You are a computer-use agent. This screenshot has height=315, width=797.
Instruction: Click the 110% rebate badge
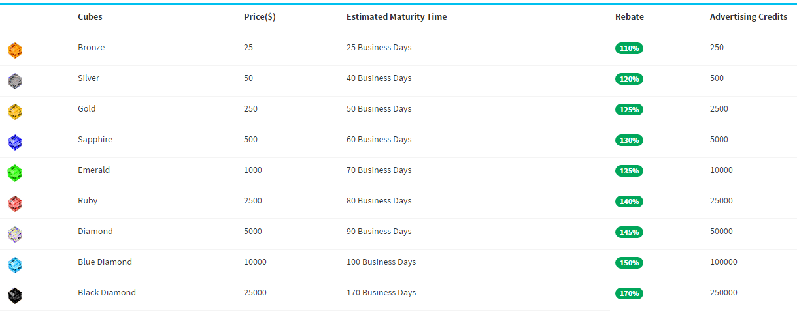(629, 48)
